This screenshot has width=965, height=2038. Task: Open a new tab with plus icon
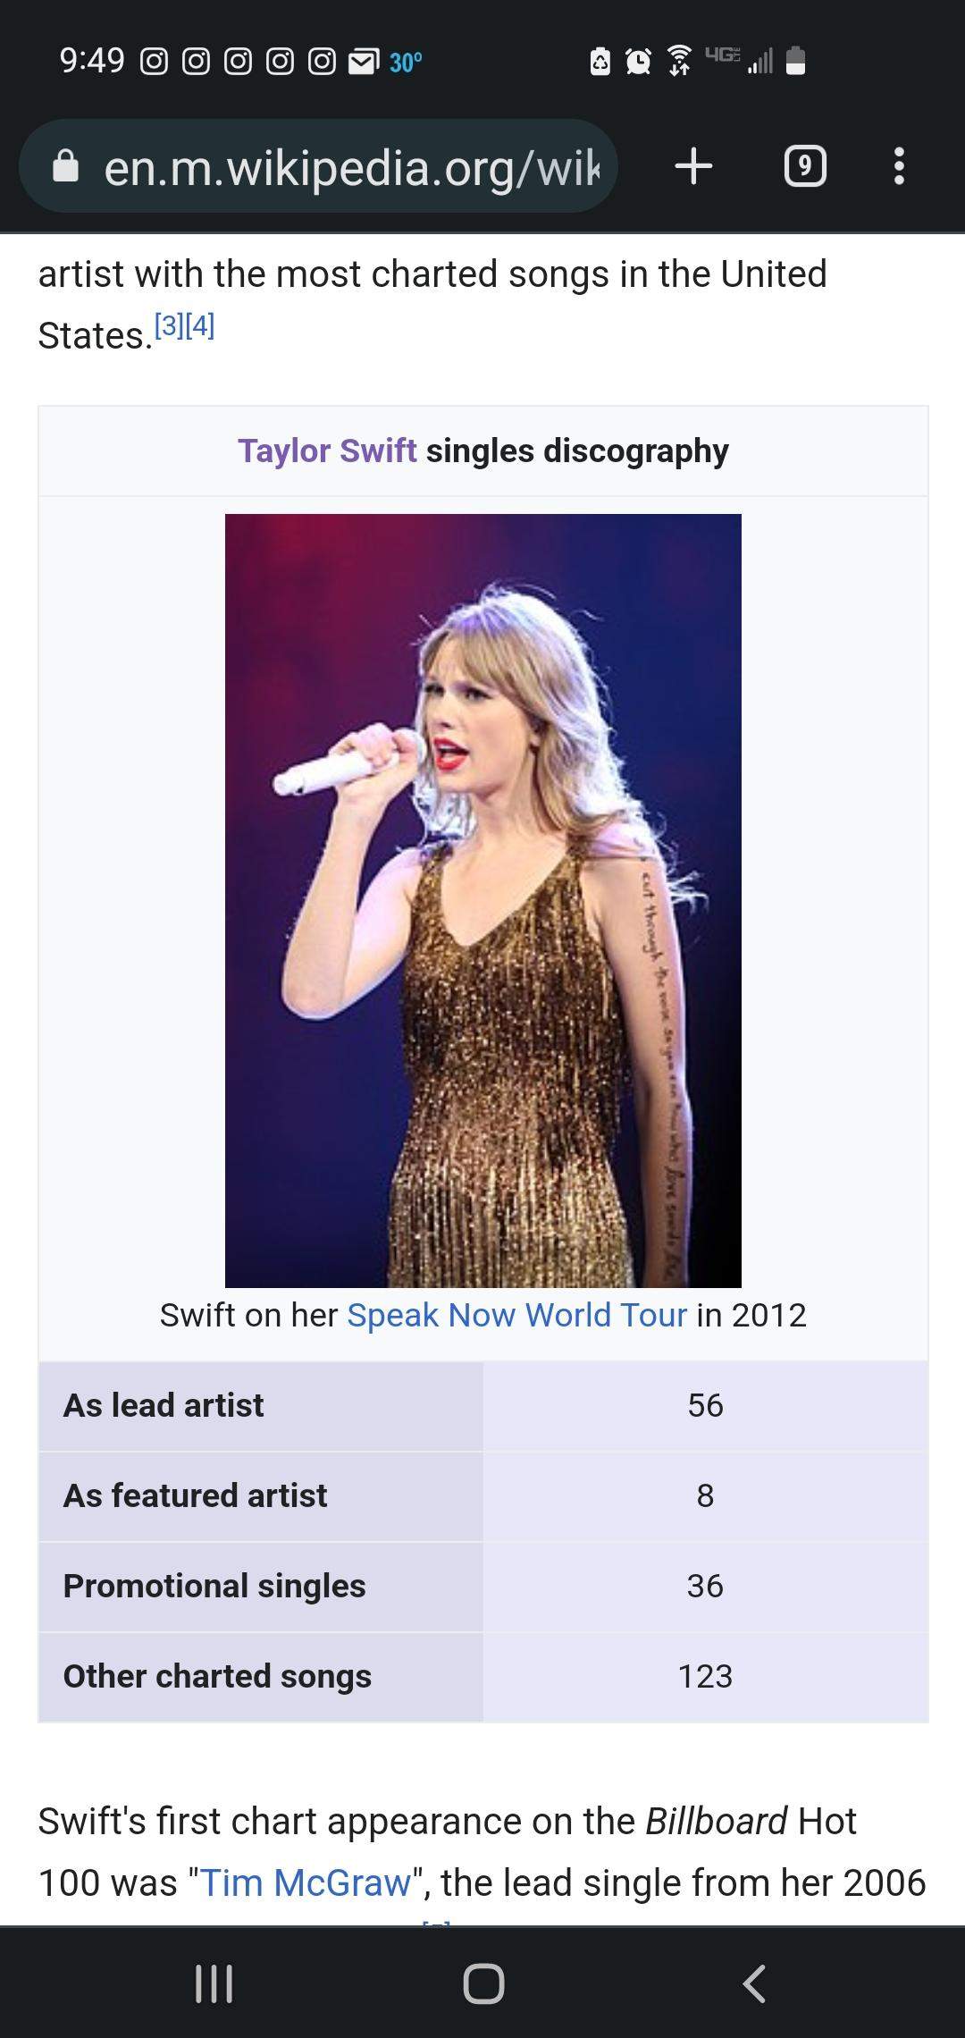(x=693, y=166)
